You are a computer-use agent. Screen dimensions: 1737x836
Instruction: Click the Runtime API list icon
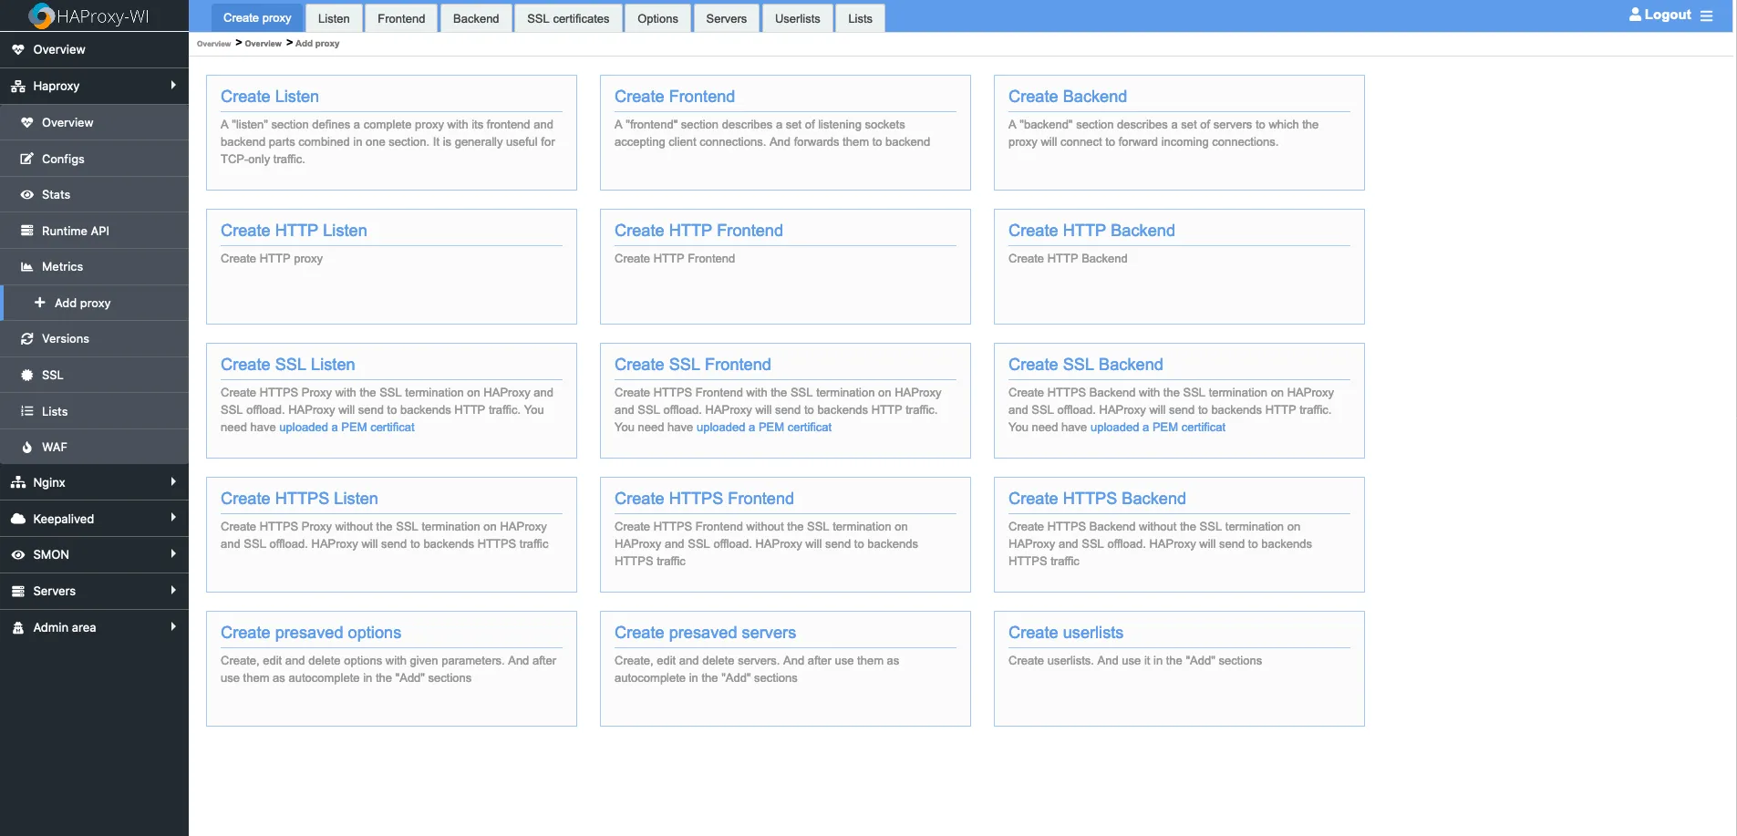(27, 231)
